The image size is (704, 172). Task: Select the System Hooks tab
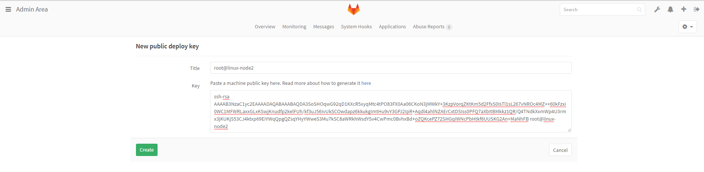(x=356, y=27)
